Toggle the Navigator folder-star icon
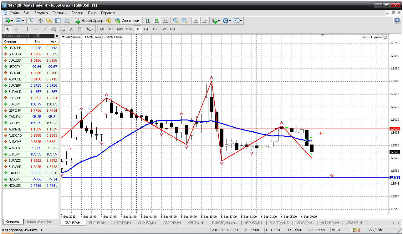Viewport: 403px width, 234px height. pos(49,21)
